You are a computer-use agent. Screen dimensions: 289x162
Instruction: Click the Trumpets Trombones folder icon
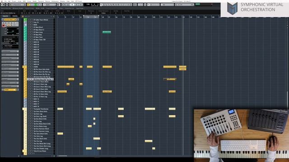[24, 109]
